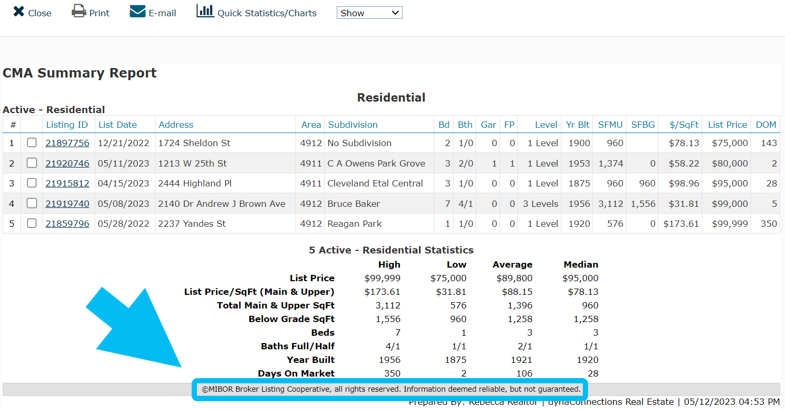
Task: Click the Close label text
Action: tap(40, 13)
